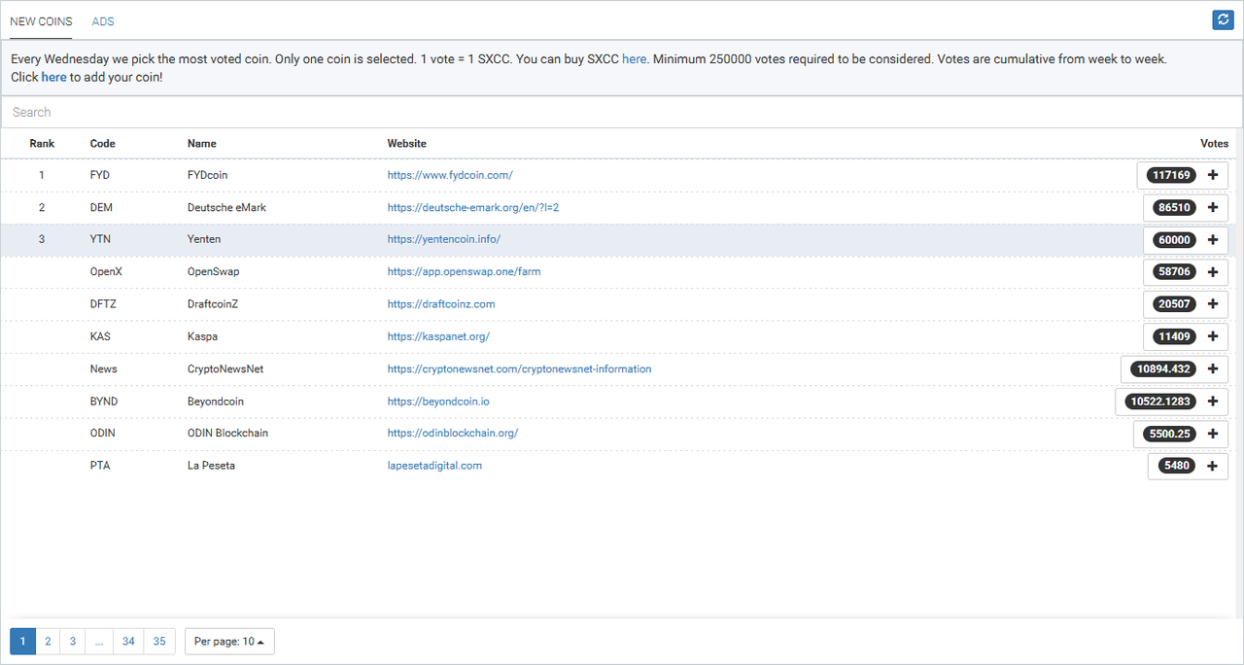Click the pagination ellipsis button
Image resolution: width=1244 pixels, height=665 pixels.
tap(99, 642)
